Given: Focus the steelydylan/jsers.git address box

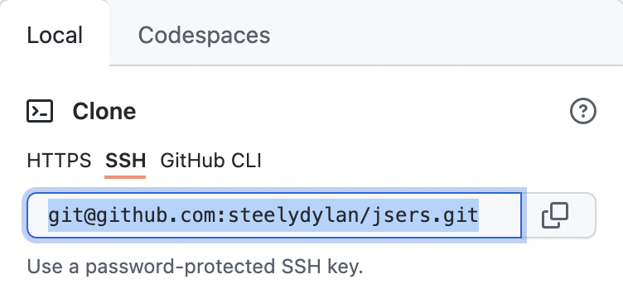Looking at the screenshot, I should [x=274, y=215].
